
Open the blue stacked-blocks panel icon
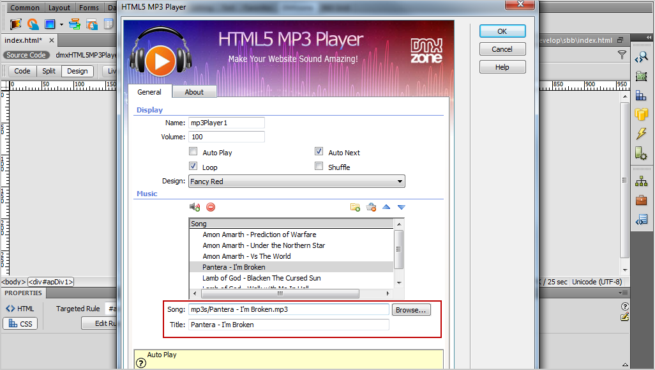coord(641,95)
